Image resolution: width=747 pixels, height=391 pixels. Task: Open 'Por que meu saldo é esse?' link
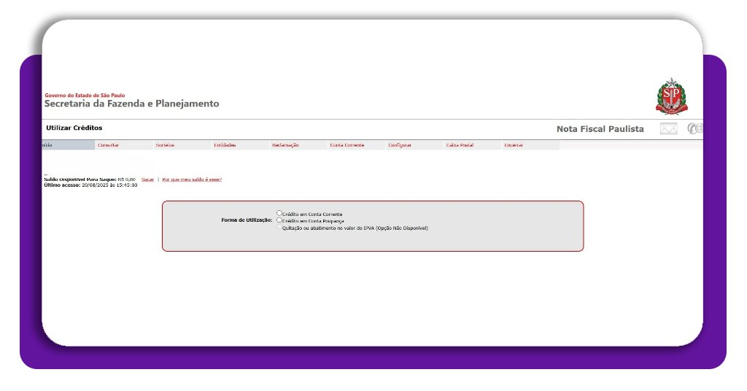pos(192,179)
